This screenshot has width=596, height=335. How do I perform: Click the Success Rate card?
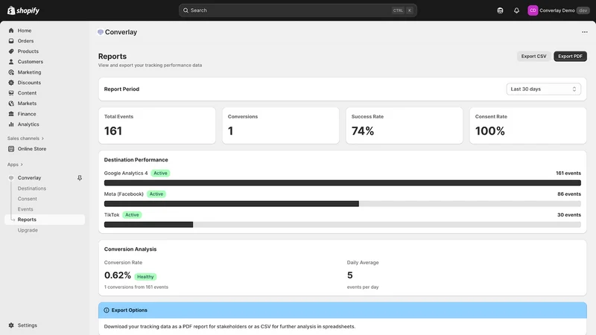[x=404, y=125]
